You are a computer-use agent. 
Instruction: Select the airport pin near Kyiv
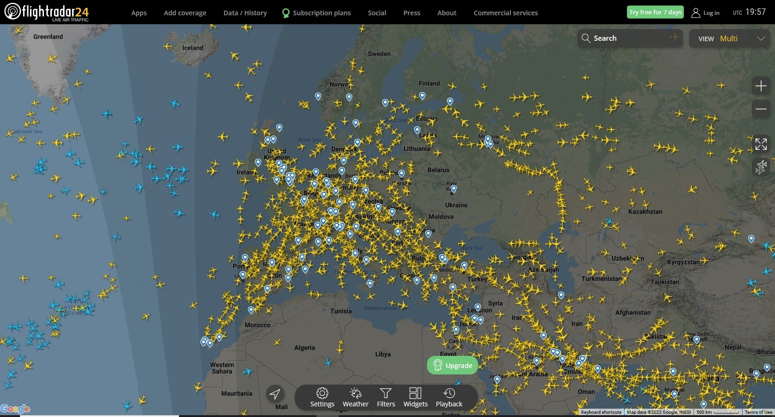pos(453,189)
